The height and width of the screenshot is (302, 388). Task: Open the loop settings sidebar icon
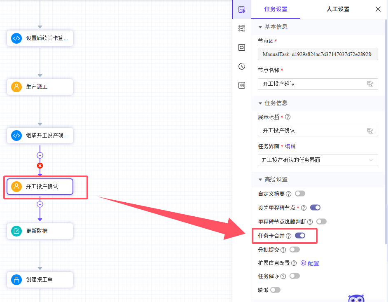pos(242,47)
